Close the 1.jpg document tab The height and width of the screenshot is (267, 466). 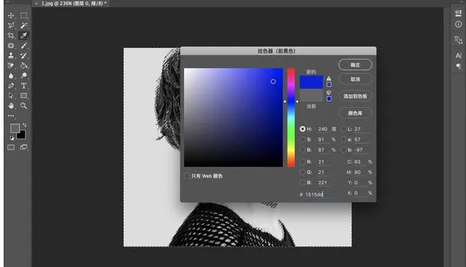click(x=36, y=4)
